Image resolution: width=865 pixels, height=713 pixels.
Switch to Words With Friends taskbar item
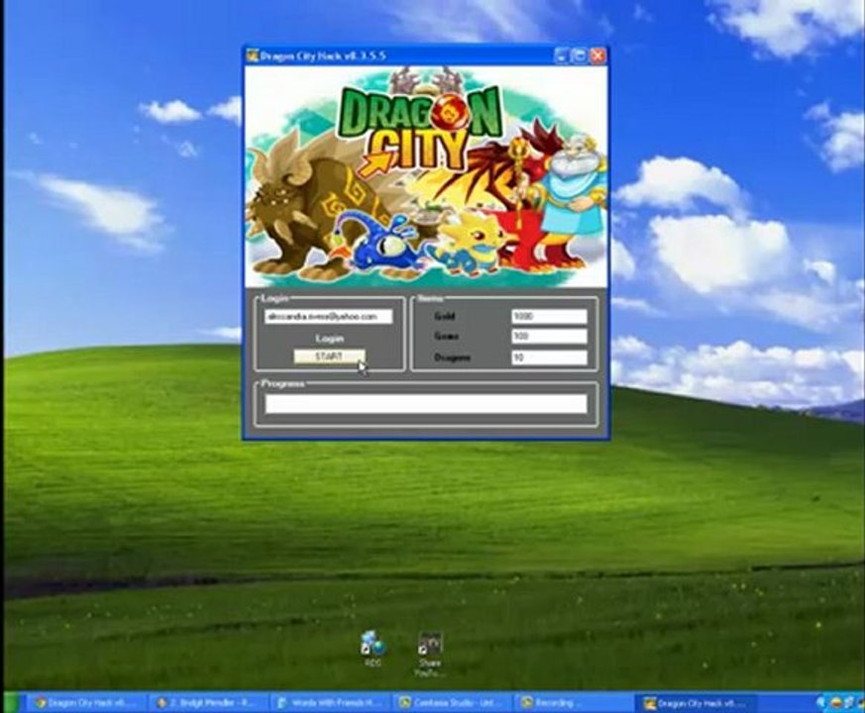point(329,703)
